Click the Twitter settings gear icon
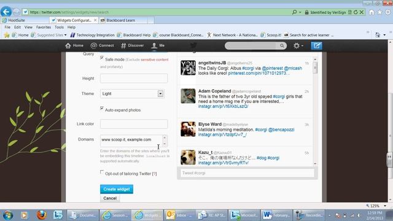 coord(297,45)
